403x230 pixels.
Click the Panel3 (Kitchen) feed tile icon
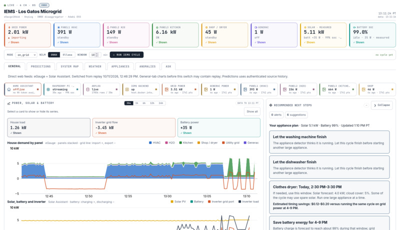click(x=324, y=89)
